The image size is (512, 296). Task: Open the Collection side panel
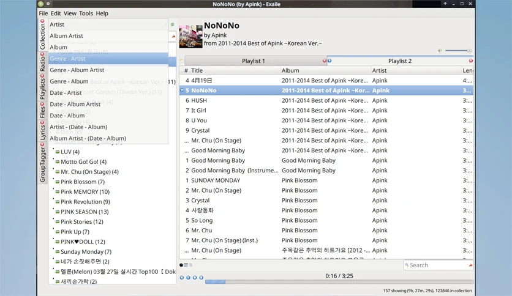tap(42, 37)
